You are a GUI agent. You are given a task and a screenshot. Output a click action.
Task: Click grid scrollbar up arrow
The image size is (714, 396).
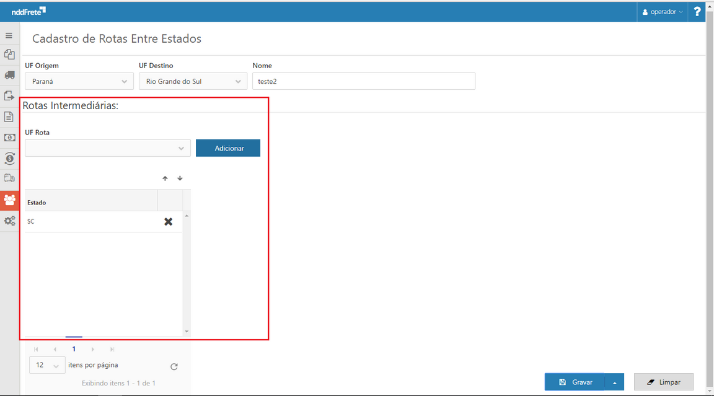[187, 216]
